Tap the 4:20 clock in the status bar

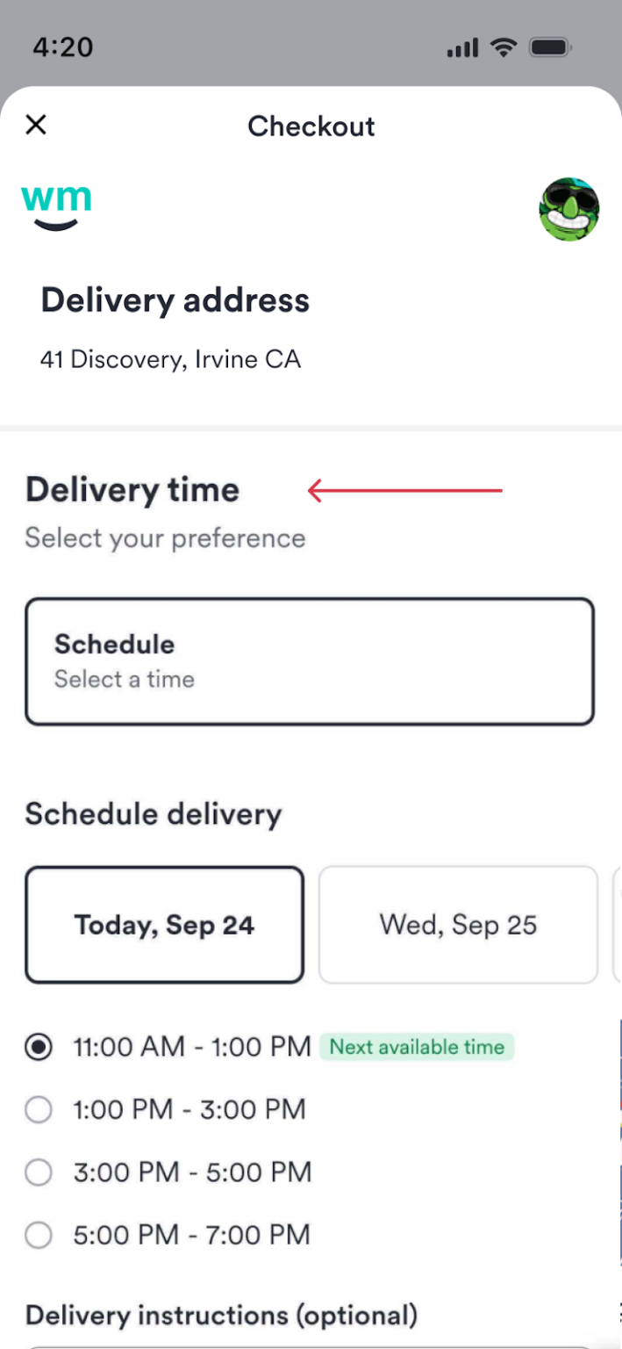click(61, 47)
